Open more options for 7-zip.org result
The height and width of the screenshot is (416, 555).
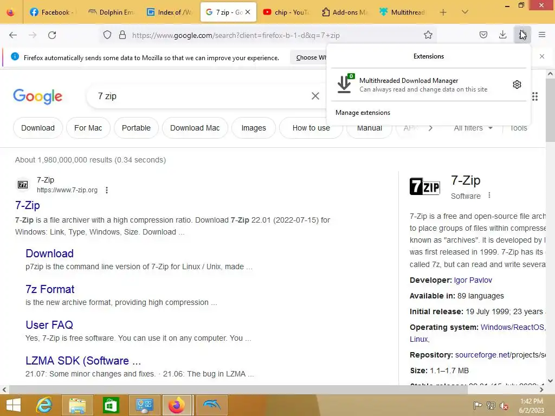[107, 190]
